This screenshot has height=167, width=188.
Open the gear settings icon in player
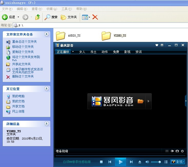pyautogui.click(x=182, y=151)
